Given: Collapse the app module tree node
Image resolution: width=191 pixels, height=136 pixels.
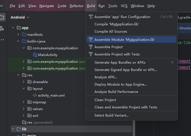Looking at the screenshot, I should point(13,28).
